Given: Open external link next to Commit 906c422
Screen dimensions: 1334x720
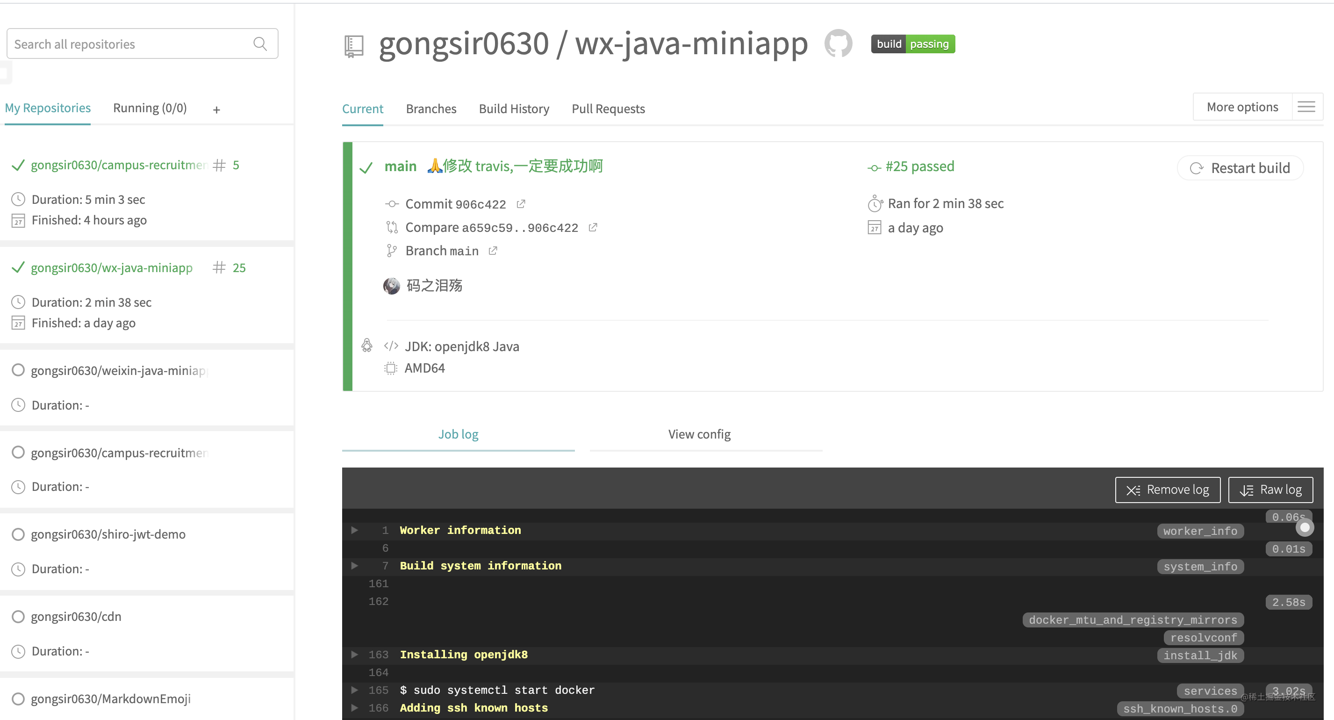Looking at the screenshot, I should (521, 204).
